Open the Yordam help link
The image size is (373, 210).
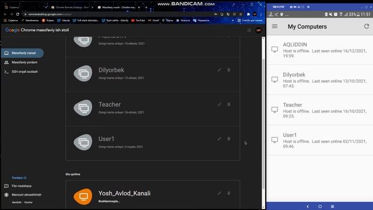point(19,178)
